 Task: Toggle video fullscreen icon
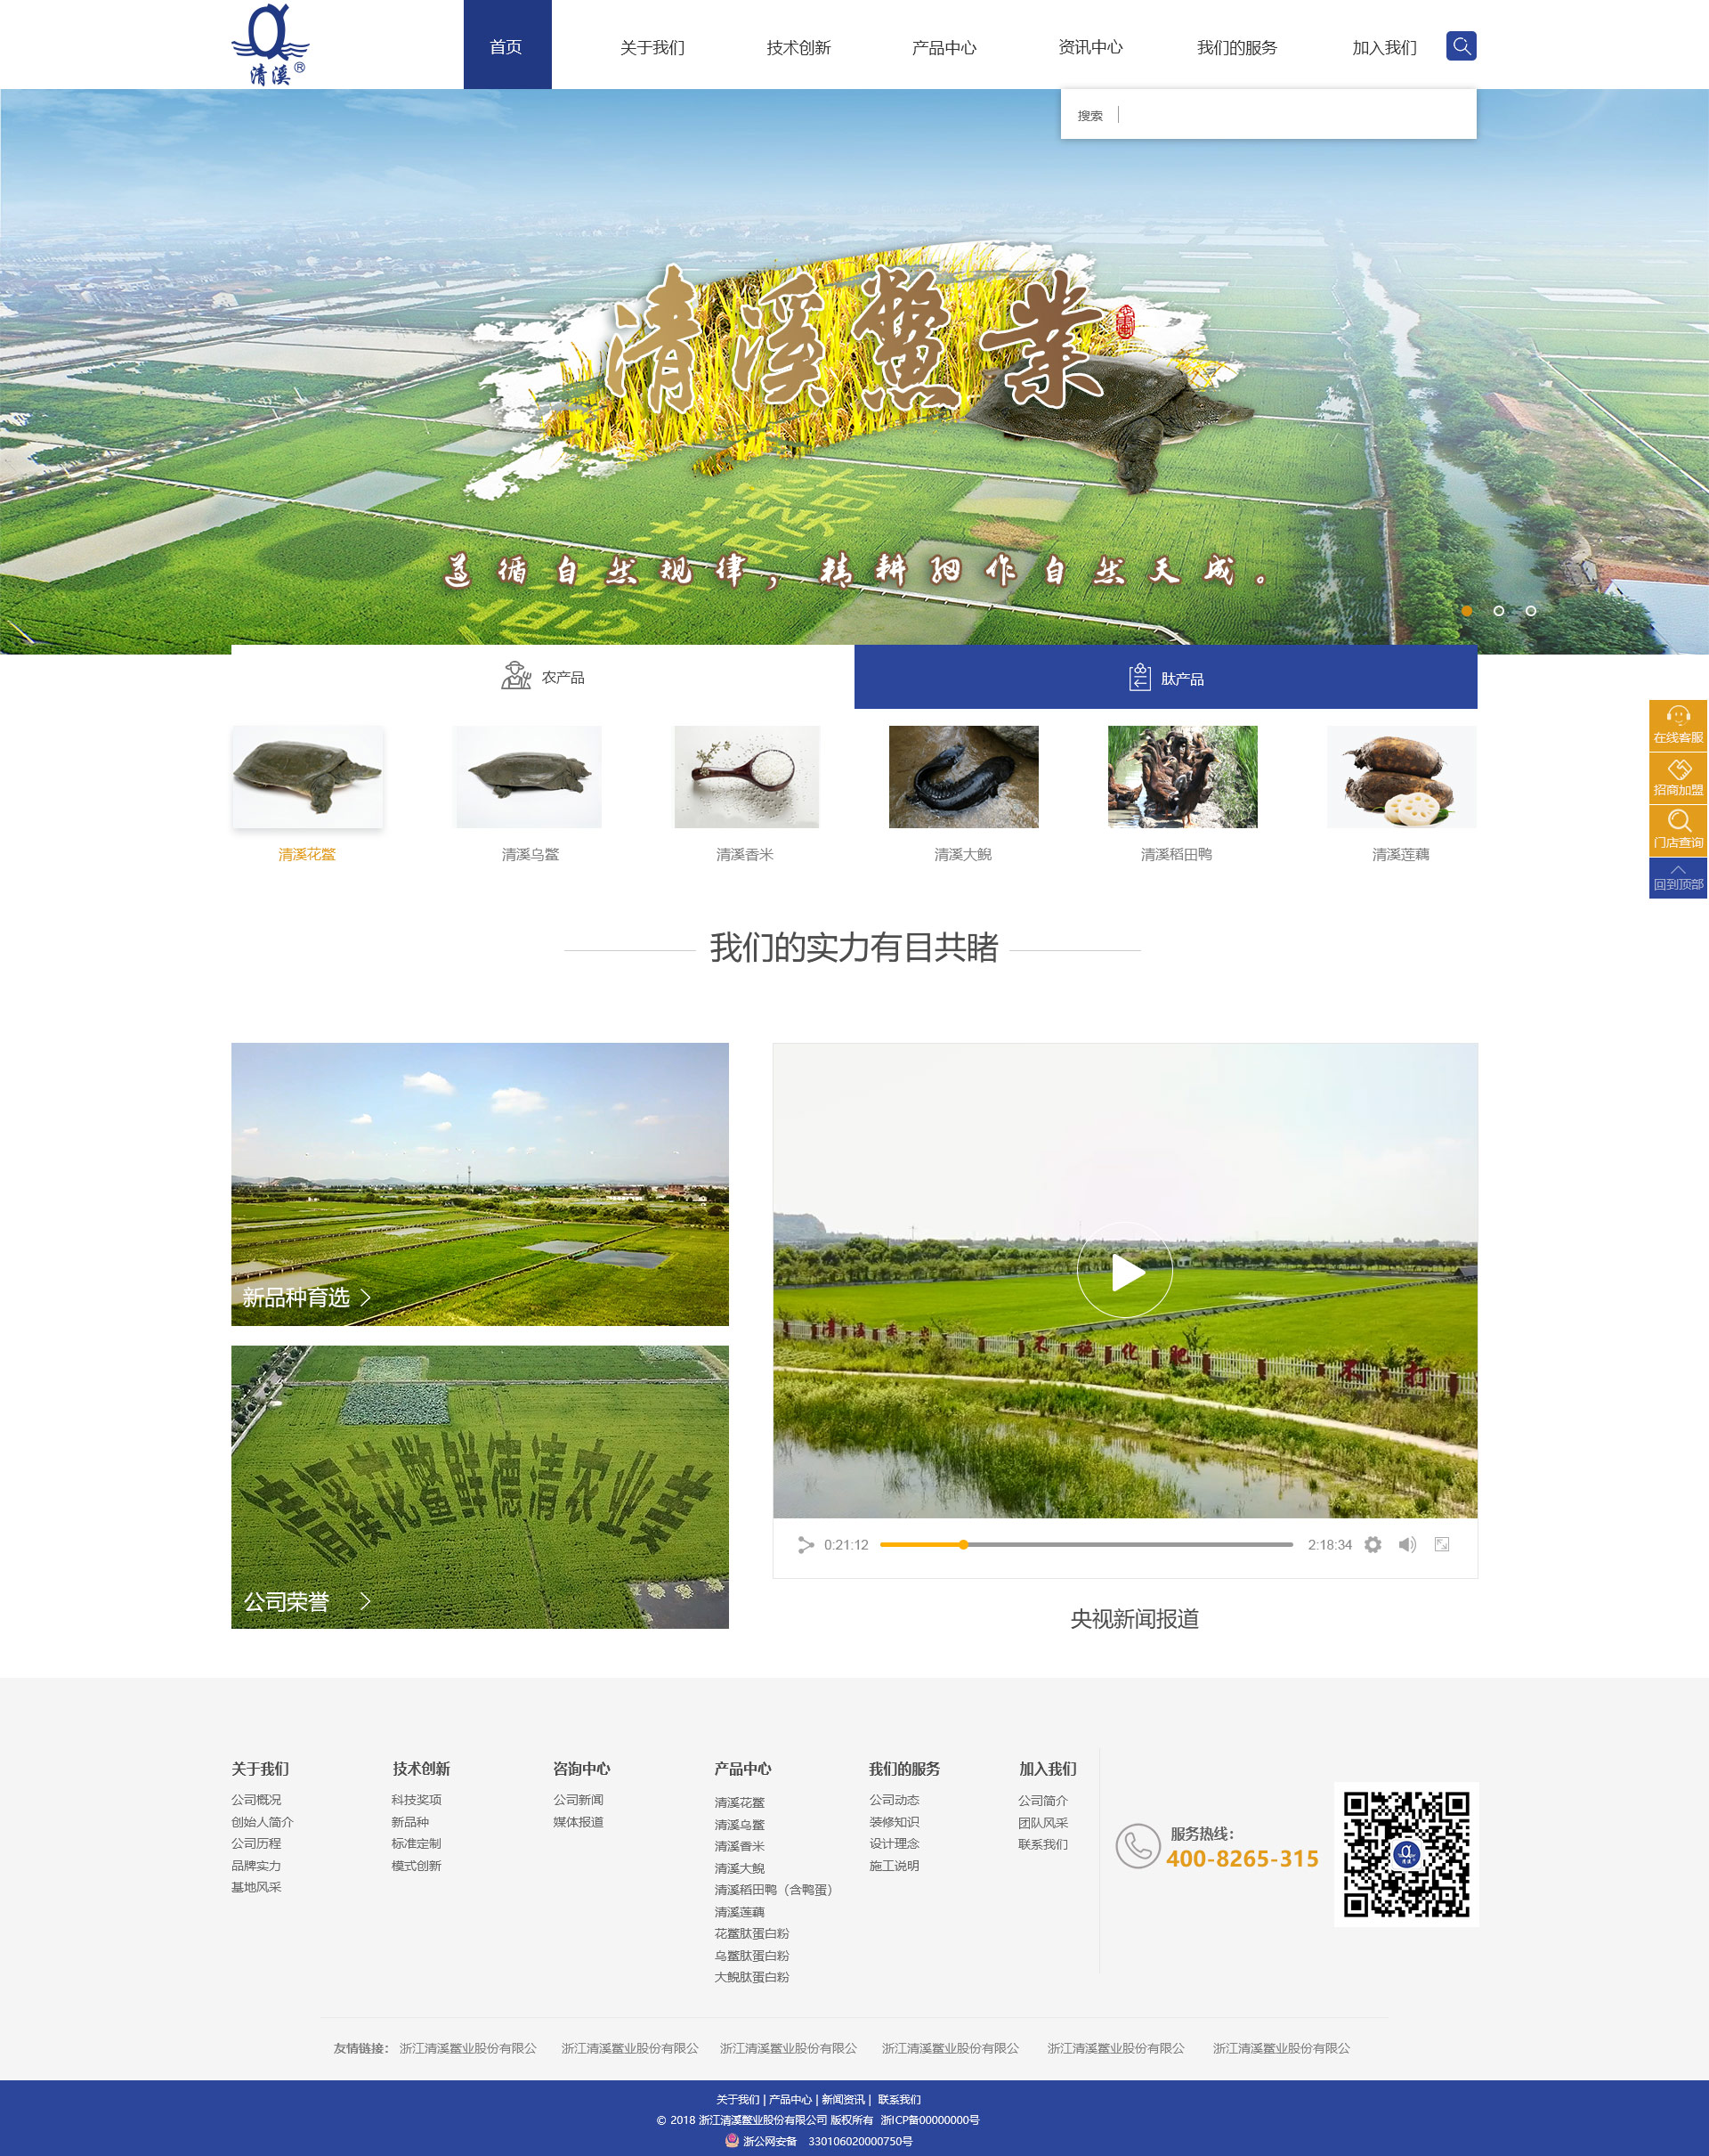tap(1441, 1544)
